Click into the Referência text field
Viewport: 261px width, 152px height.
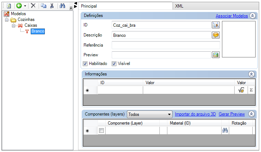pyautogui.click(x=166, y=45)
